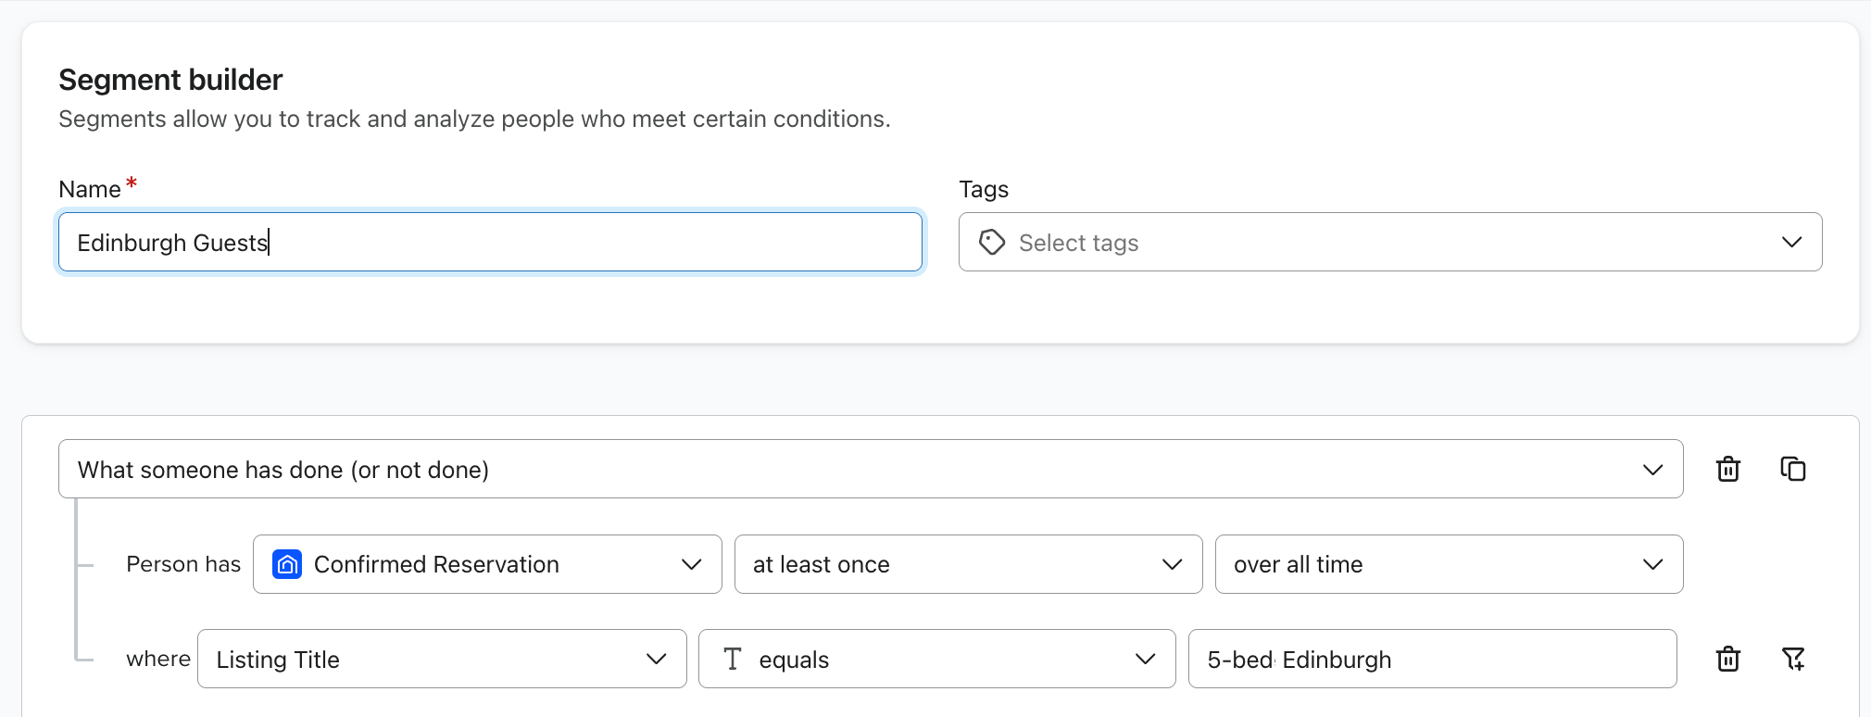
Task: Delete the 'What someone has done' condition
Action: coord(1727,470)
